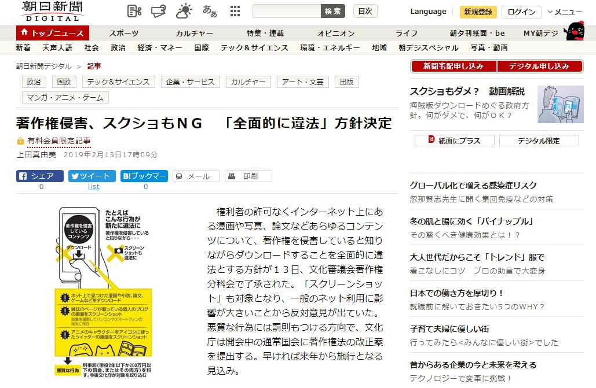Open the grid apps icon in header
The width and height of the screenshot is (596, 388).
(x=235, y=11)
